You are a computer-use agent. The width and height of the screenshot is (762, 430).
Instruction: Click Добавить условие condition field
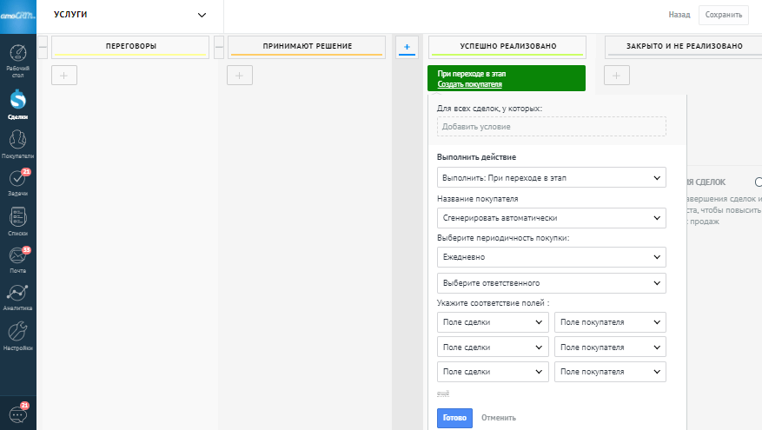pos(552,126)
